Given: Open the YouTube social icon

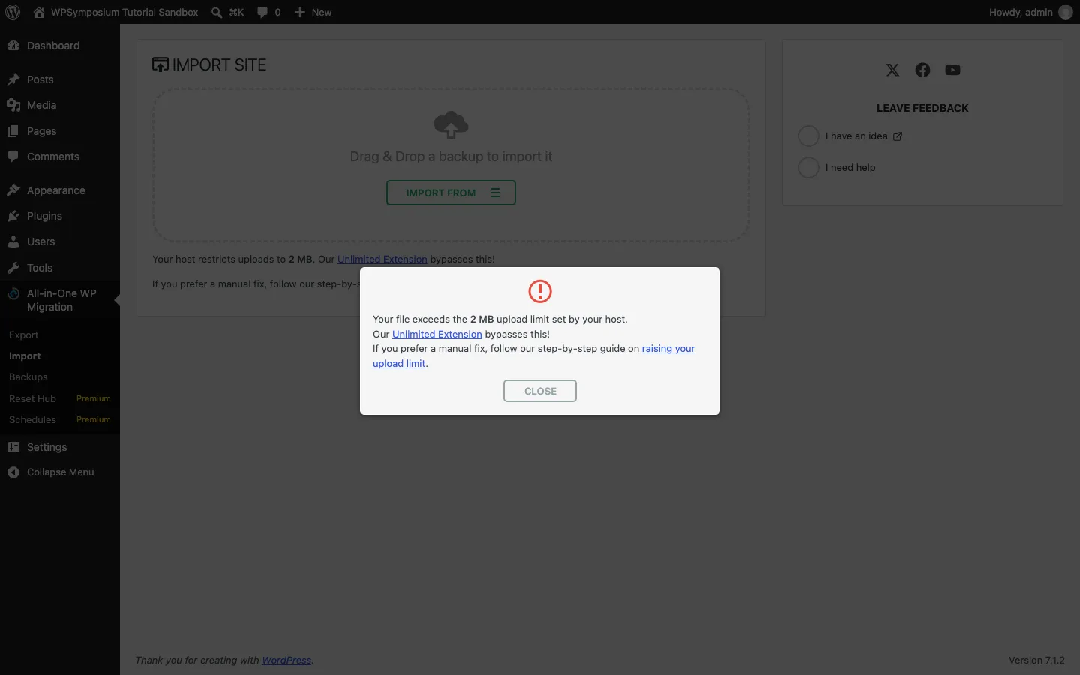Looking at the screenshot, I should [952, 70].
